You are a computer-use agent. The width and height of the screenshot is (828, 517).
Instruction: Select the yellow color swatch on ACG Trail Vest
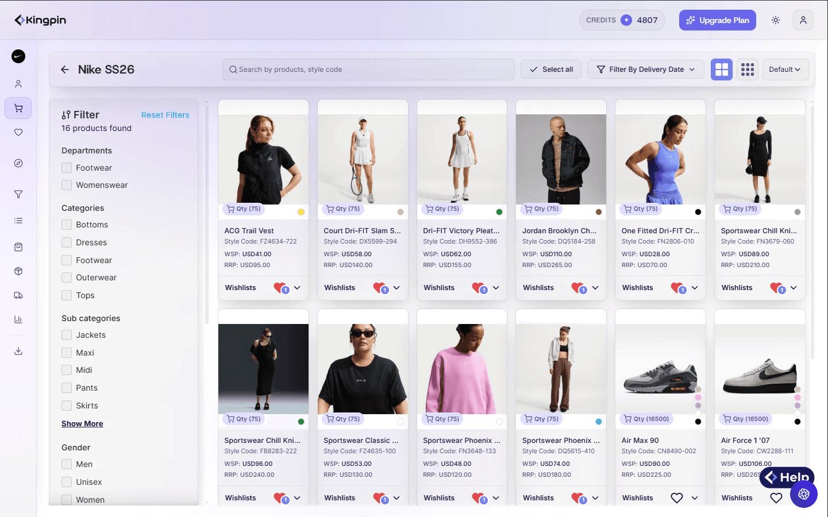point(301,212)
